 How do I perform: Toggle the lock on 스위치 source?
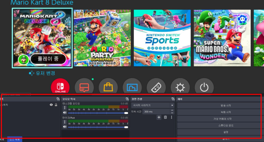[56, 105]
